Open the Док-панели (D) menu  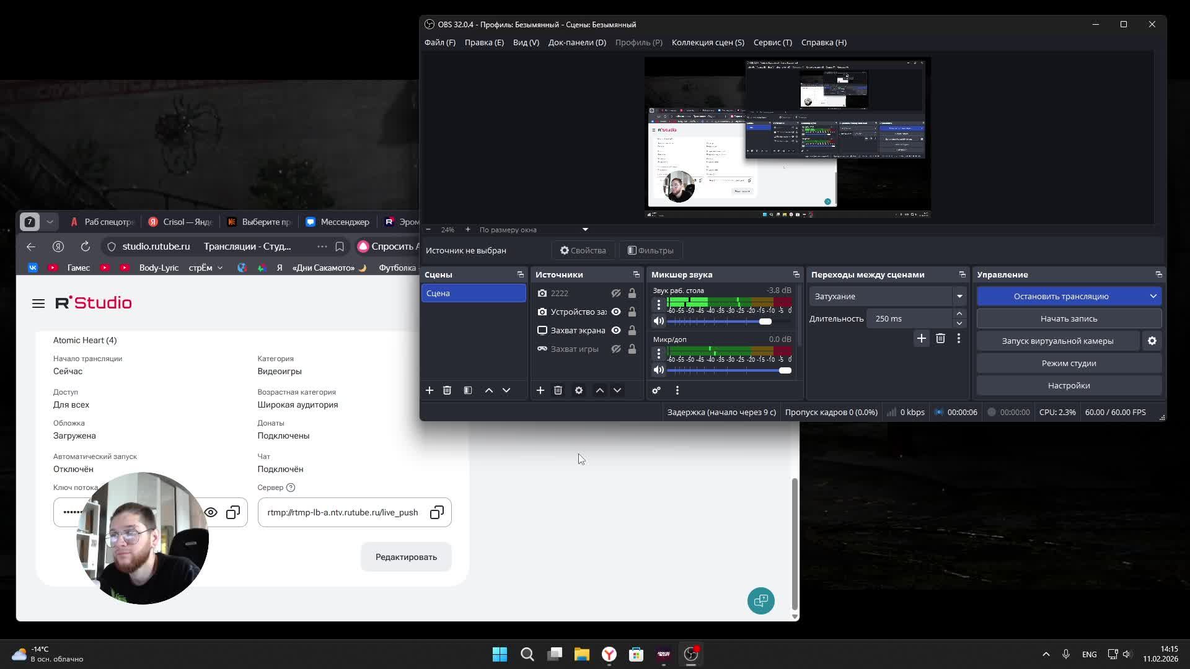[x=576, y=42]
